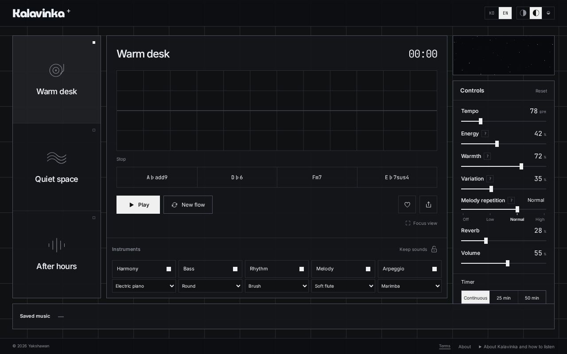Disable the Arpeggio instrument toggle
This screenshot has height=354, width=567.
point(435,269)
